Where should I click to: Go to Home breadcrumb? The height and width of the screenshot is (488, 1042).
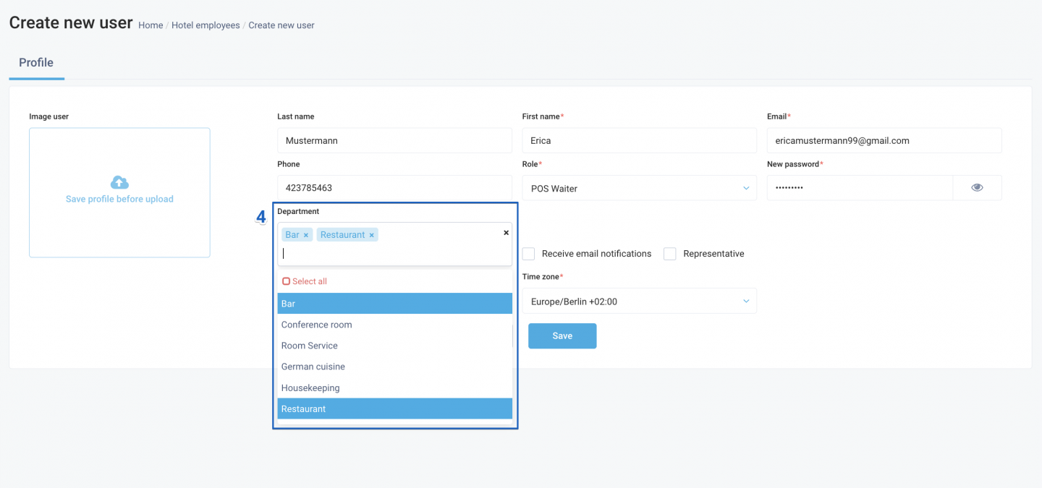(151, 25)
